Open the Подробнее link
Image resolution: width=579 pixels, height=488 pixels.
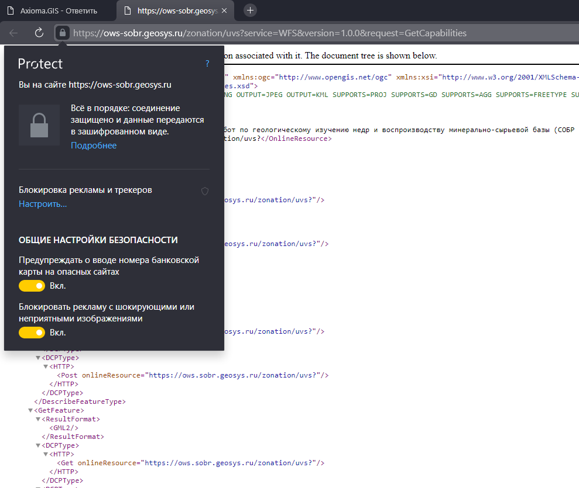point(94,146)
